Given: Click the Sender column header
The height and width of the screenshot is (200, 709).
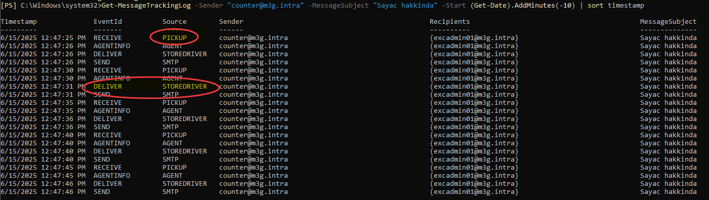Looking at the screenshot, I should pyautogui.click(x=231, y=22).
